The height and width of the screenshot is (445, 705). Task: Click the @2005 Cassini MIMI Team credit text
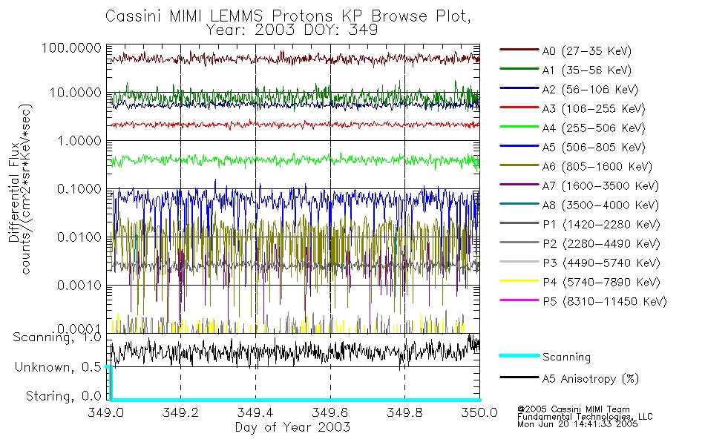coord(574,409)
